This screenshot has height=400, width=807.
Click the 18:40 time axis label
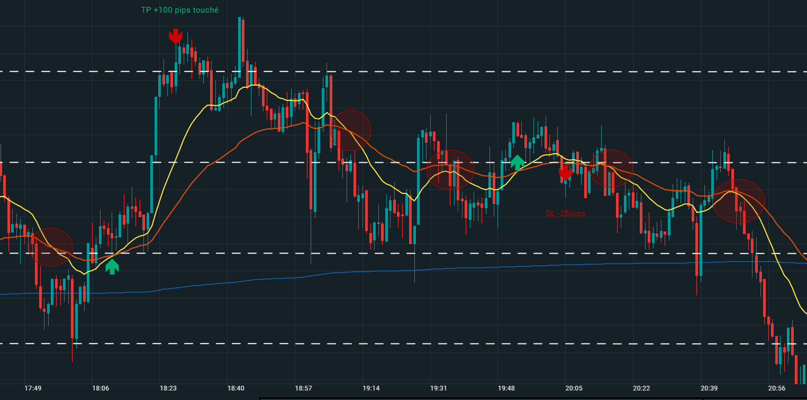pos(236,388)
